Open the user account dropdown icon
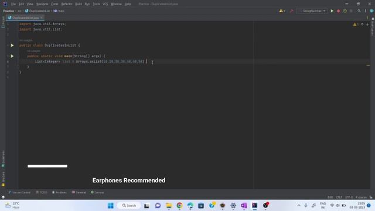This screenshot has height=211, width=375. pos(282,11)
